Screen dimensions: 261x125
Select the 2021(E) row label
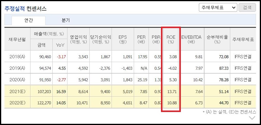pyautogui.click(x=17, y=91)
